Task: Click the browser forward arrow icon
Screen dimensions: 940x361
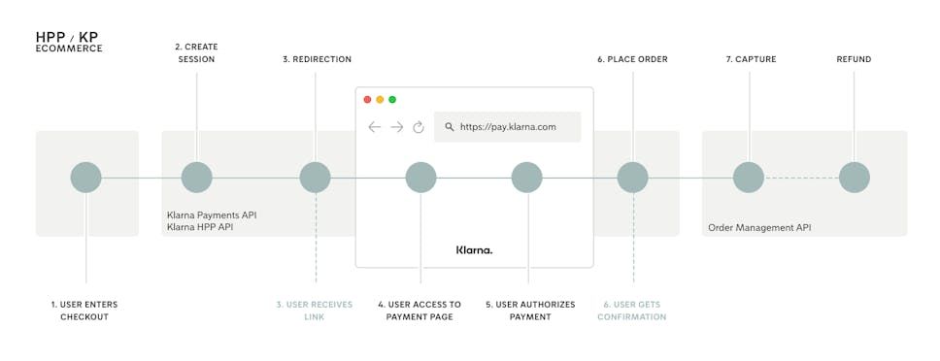Action: point(397,127)
